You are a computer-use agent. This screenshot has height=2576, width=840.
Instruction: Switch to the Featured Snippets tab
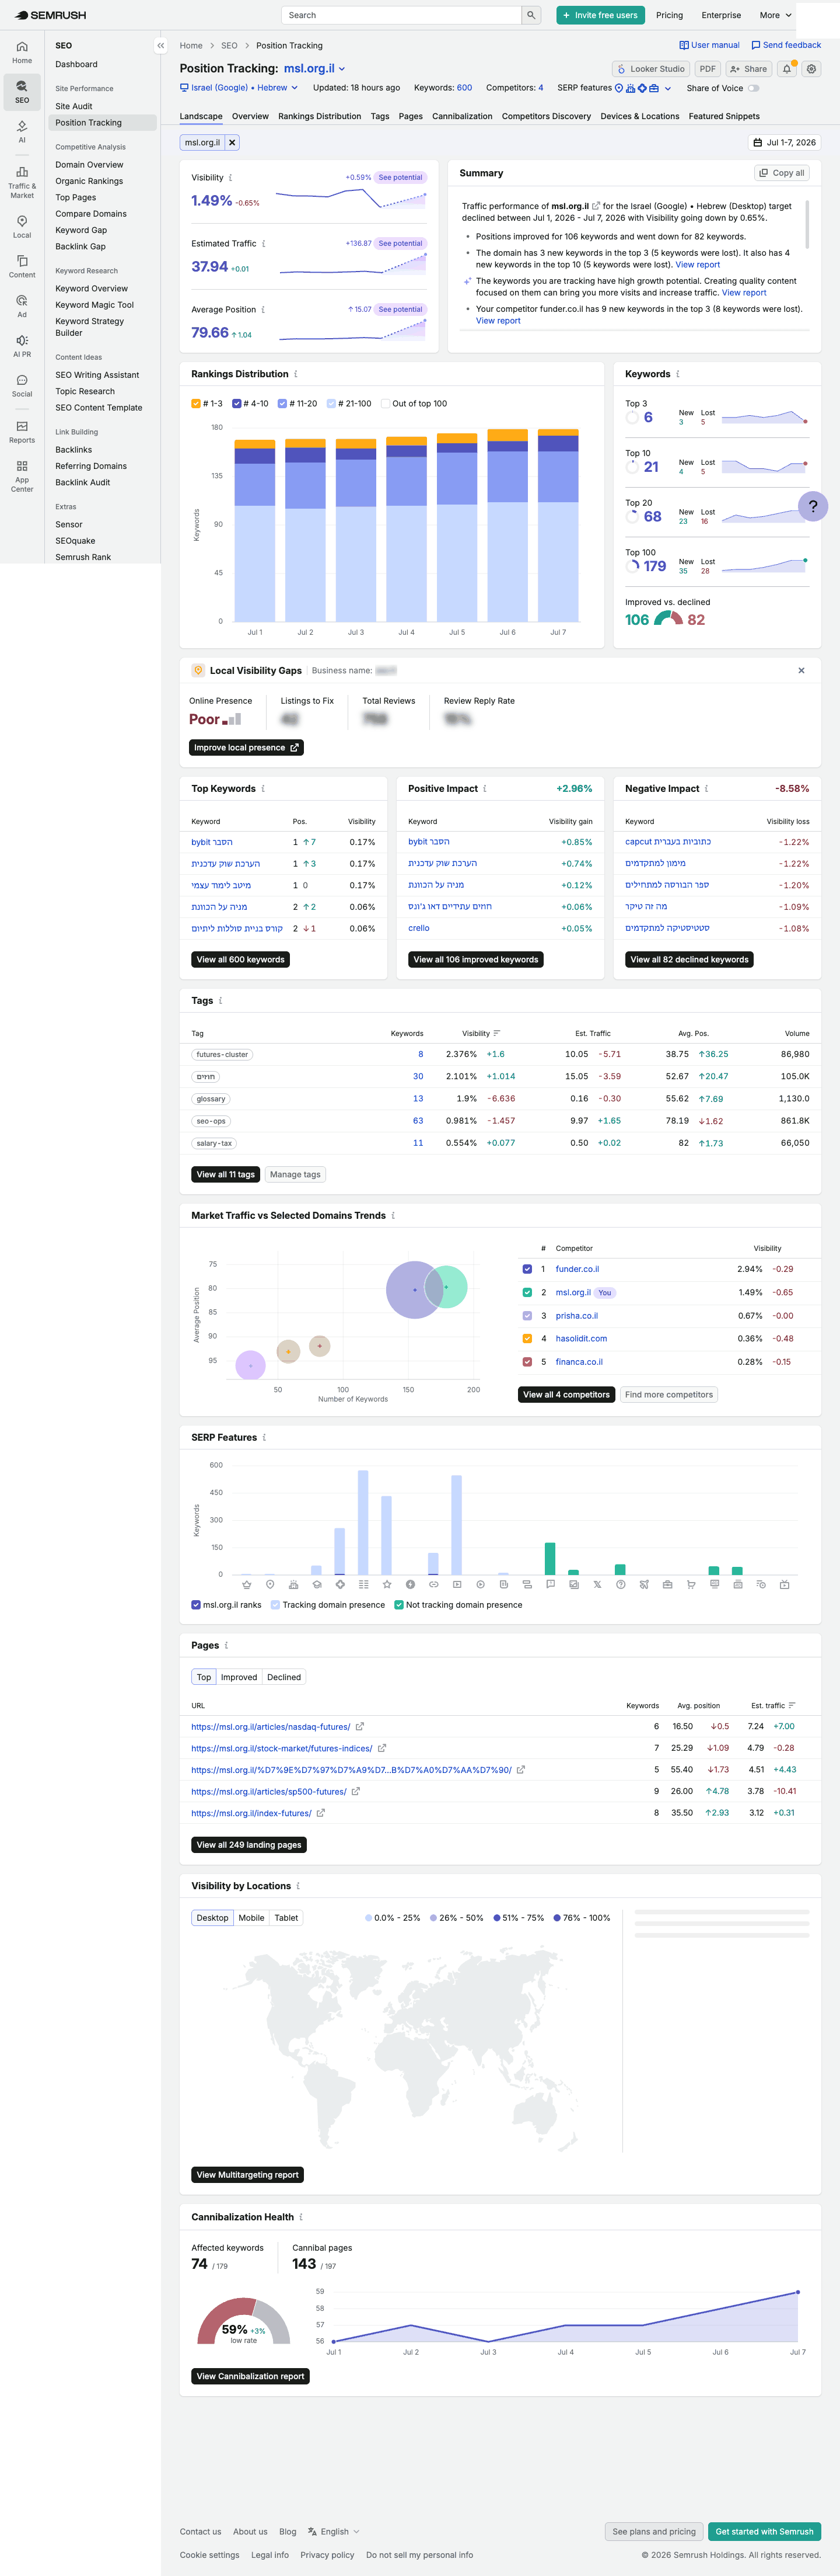click(x=724, y=116)
